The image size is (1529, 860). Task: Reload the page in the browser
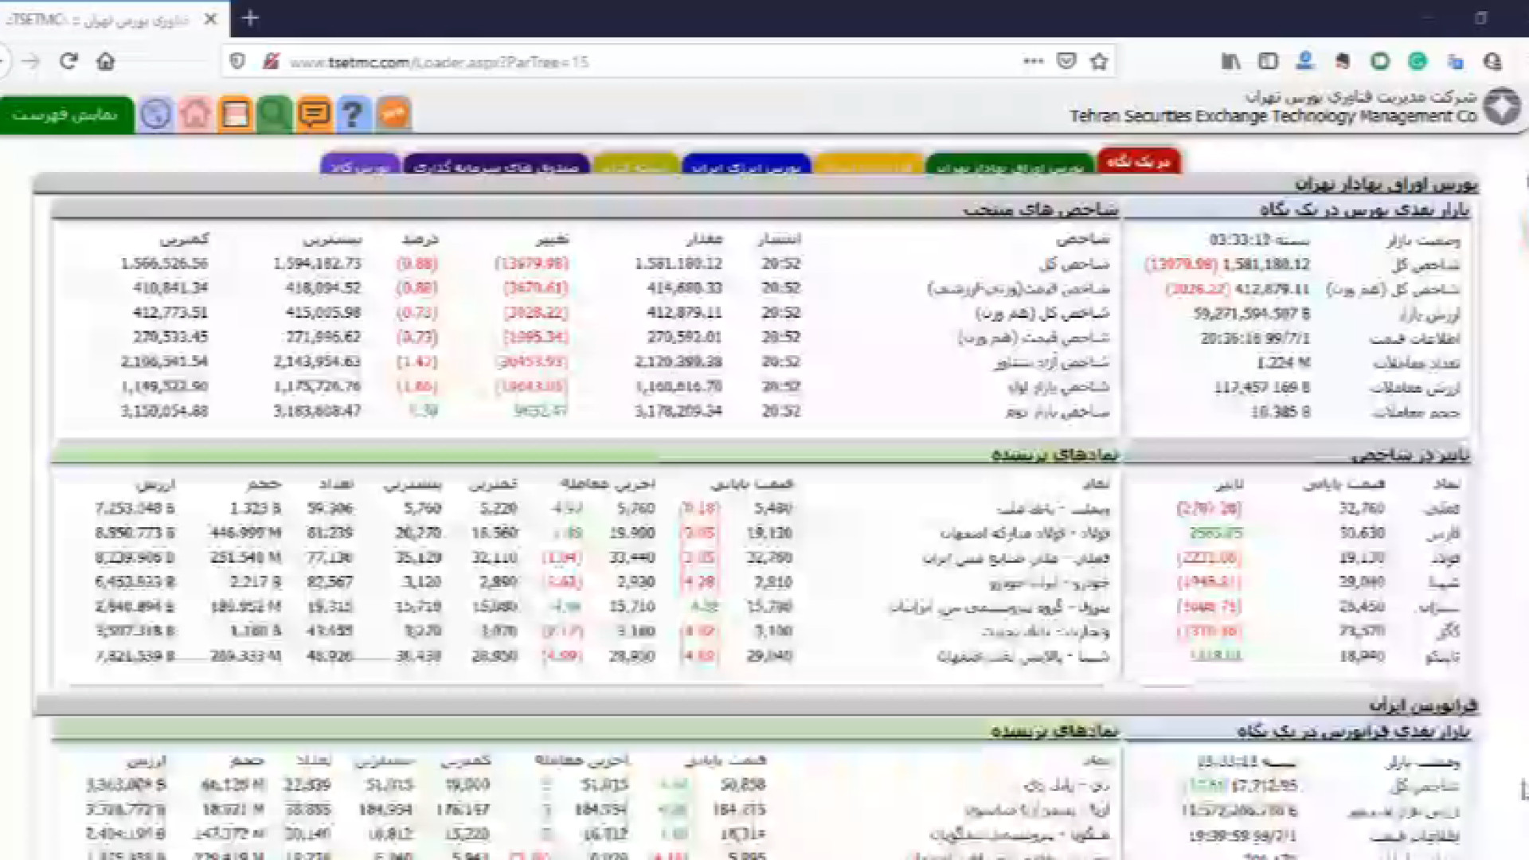[x=68, y=61]
